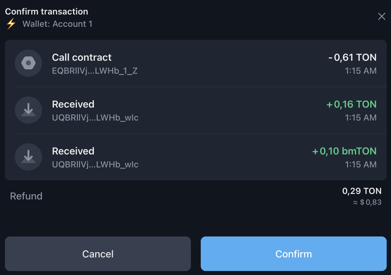Click sender address in TON Received row
Image resolution: width=391 pixels, height=275 pixels.
coord(95,118)
